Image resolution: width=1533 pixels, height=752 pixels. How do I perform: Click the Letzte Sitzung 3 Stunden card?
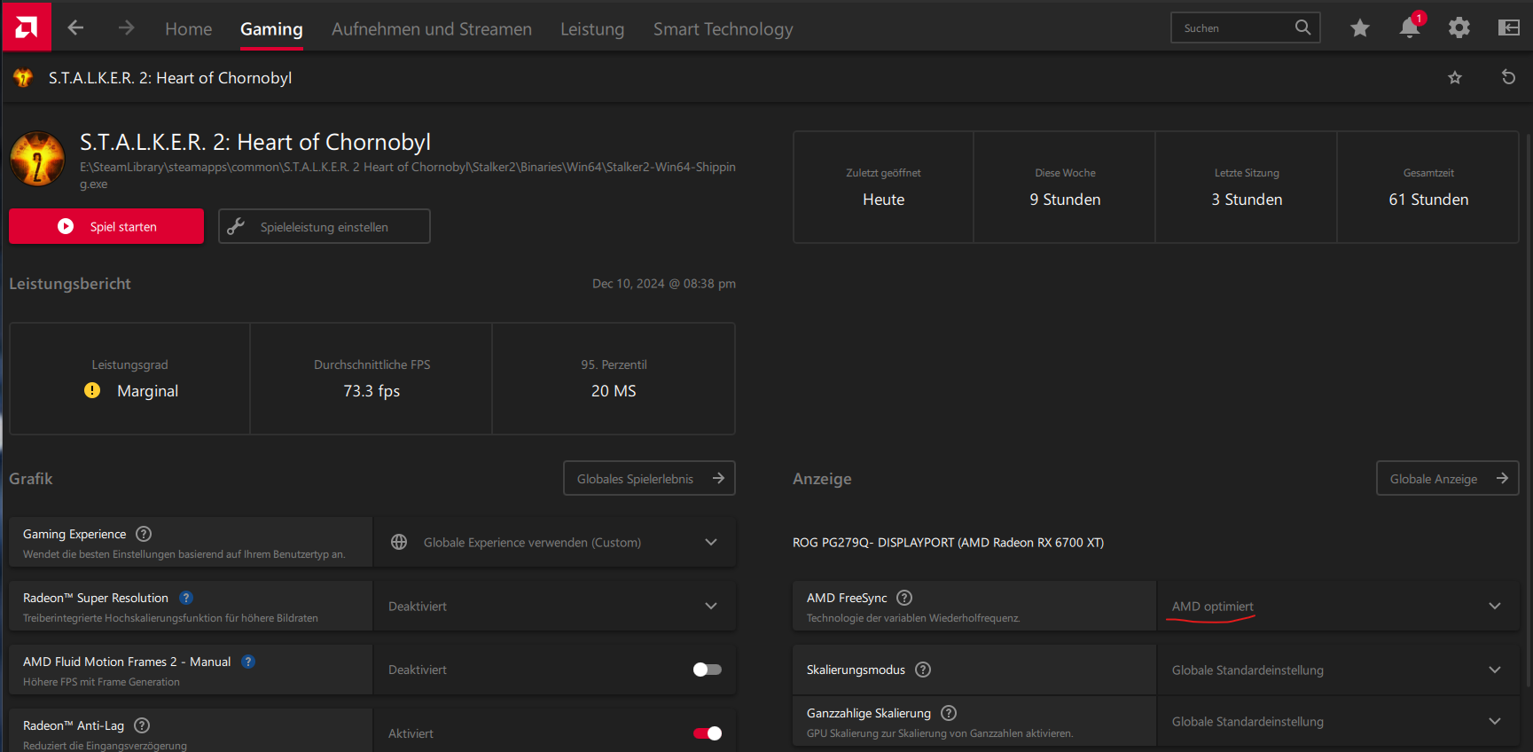(x=1247, y=187)
